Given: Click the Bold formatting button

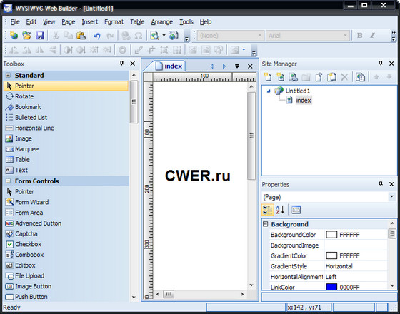Looking at the screenshot, I should click(x=360, y=36).
